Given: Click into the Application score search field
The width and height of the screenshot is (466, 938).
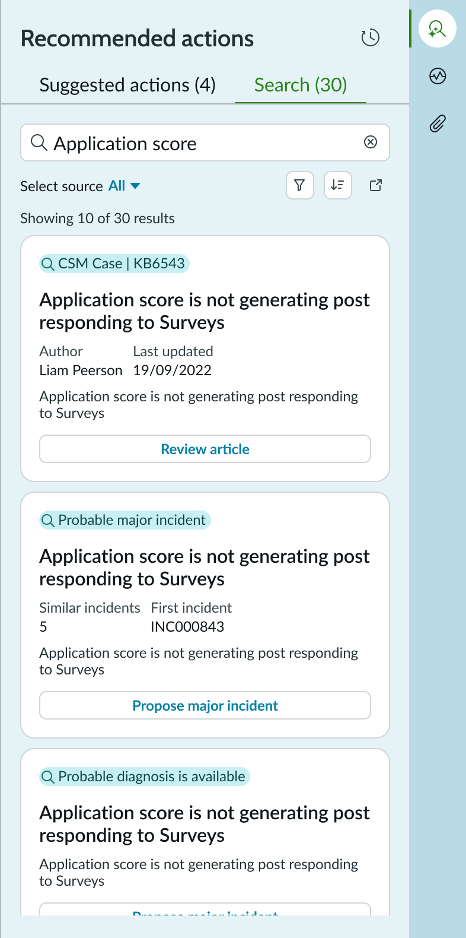Looking at the screenshot, I should pyautogui.click(x=202, y=143).
